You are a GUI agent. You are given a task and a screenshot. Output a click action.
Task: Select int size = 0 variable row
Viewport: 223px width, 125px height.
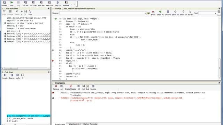[13, 31]
